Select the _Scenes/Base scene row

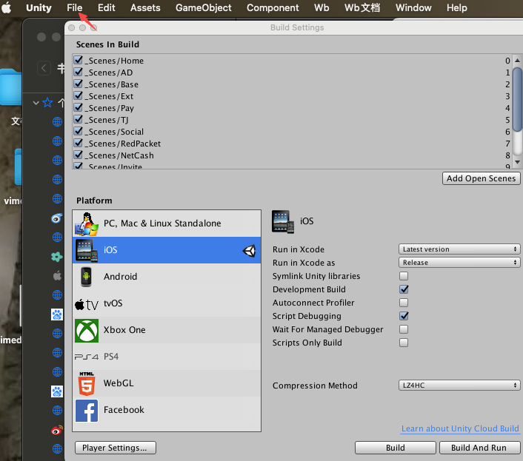pos(292,84)
